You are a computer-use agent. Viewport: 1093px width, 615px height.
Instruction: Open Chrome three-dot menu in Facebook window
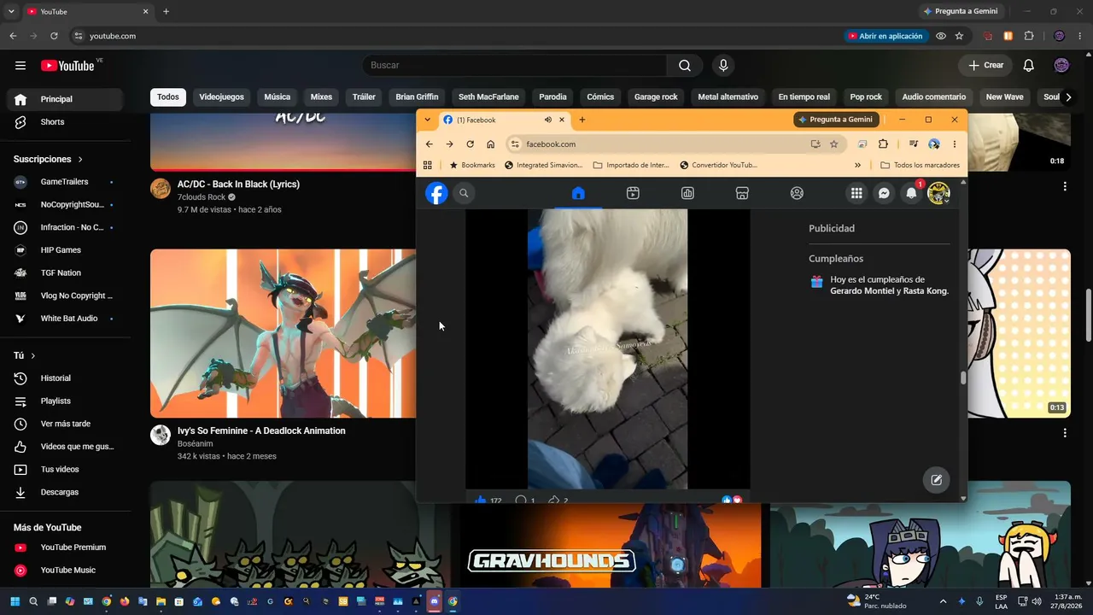point(955,144)
